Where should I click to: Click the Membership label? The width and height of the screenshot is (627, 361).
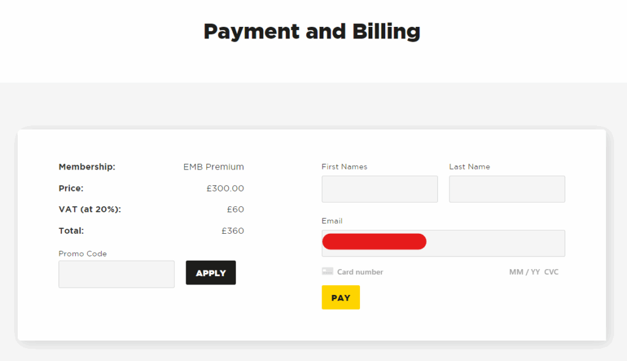click(87, 166)
